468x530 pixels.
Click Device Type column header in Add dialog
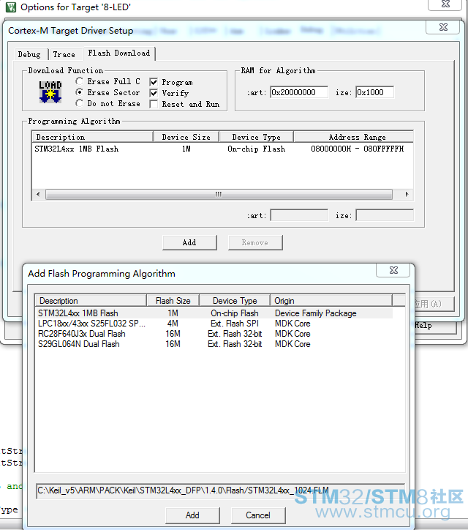[x=235, y=300]
